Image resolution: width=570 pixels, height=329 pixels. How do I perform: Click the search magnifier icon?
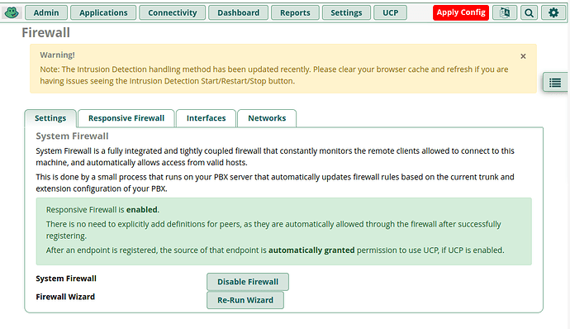pyautogui.click(x=529, y=12)
